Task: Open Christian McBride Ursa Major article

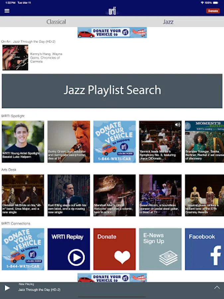Action: click(x=23, y=195)
